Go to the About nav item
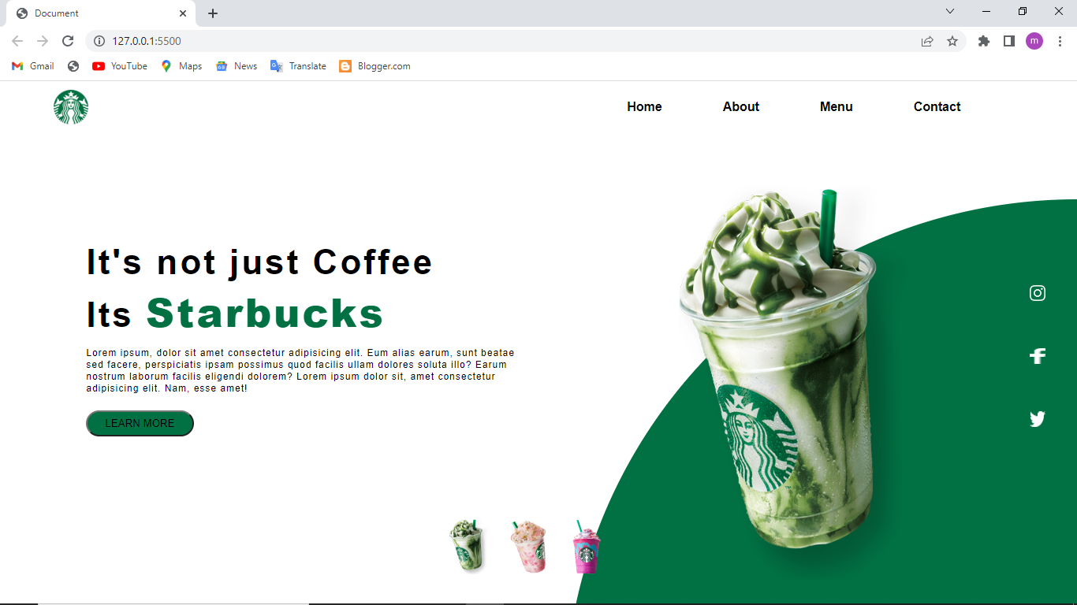This screenshot has height=605, width=1077. [741, 106]
